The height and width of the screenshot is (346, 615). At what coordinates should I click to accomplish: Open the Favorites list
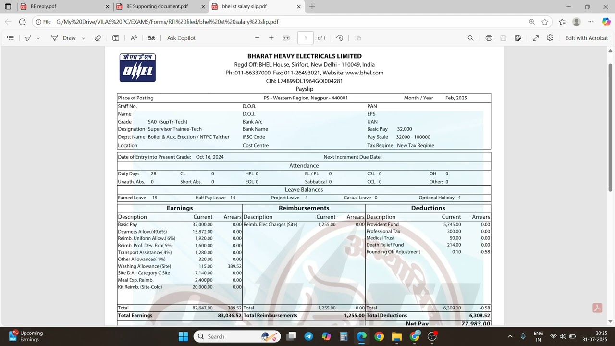point(562,22)
